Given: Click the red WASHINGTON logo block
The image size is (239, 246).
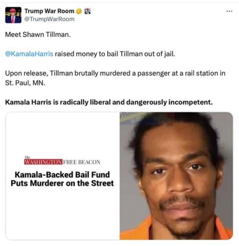Looking at the screenshot, I should pyautogui.click(x=43, y=162).
